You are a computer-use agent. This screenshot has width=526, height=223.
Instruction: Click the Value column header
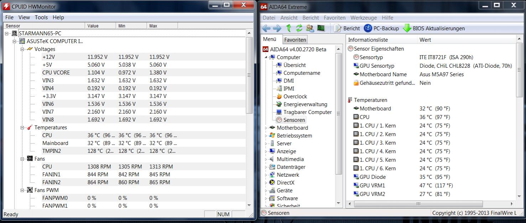[100, 26]
